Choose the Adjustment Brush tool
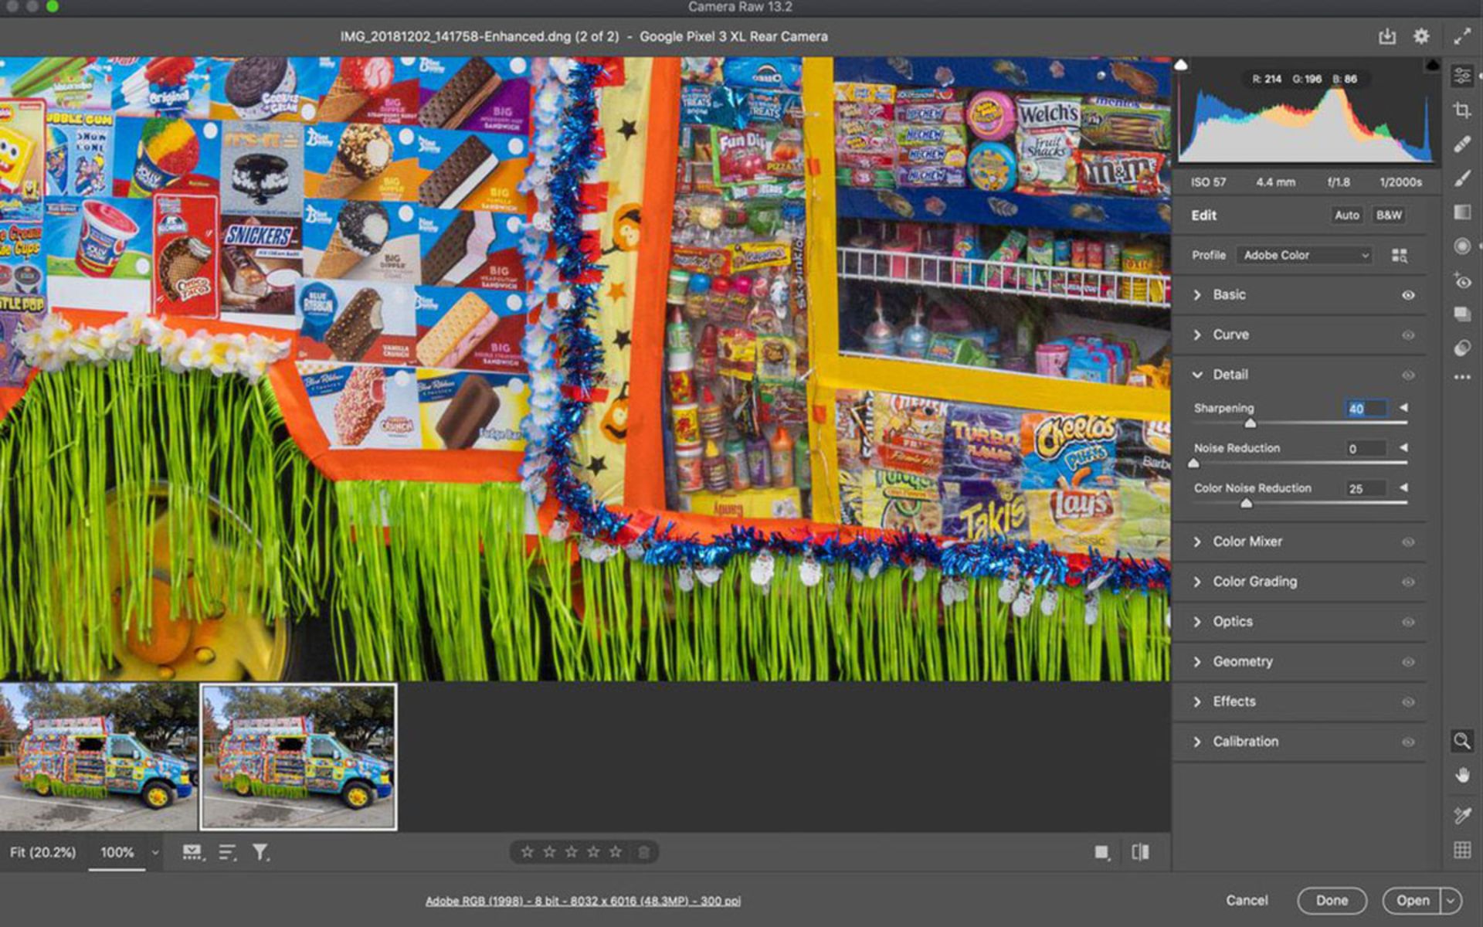Screen dimensions: 1483x927 (x=1461, y=178)
